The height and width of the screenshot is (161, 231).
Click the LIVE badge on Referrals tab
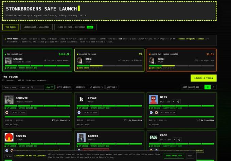90,27
